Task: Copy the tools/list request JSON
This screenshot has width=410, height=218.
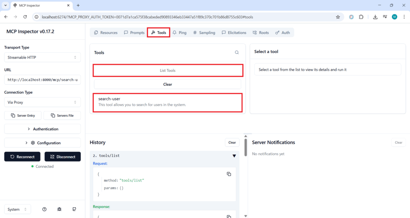Action: (229, 174)
